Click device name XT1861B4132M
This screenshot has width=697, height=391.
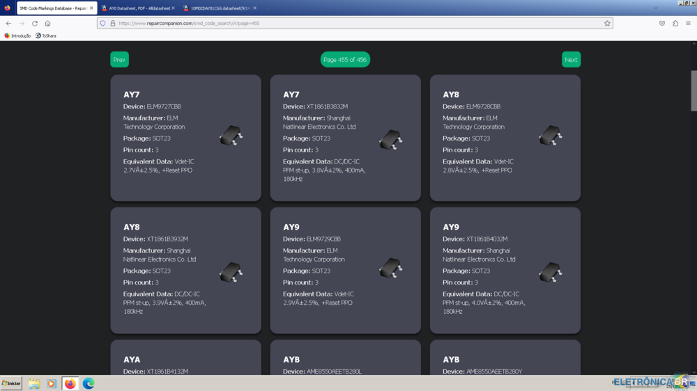pyautogui.click(x=167, y=372)
